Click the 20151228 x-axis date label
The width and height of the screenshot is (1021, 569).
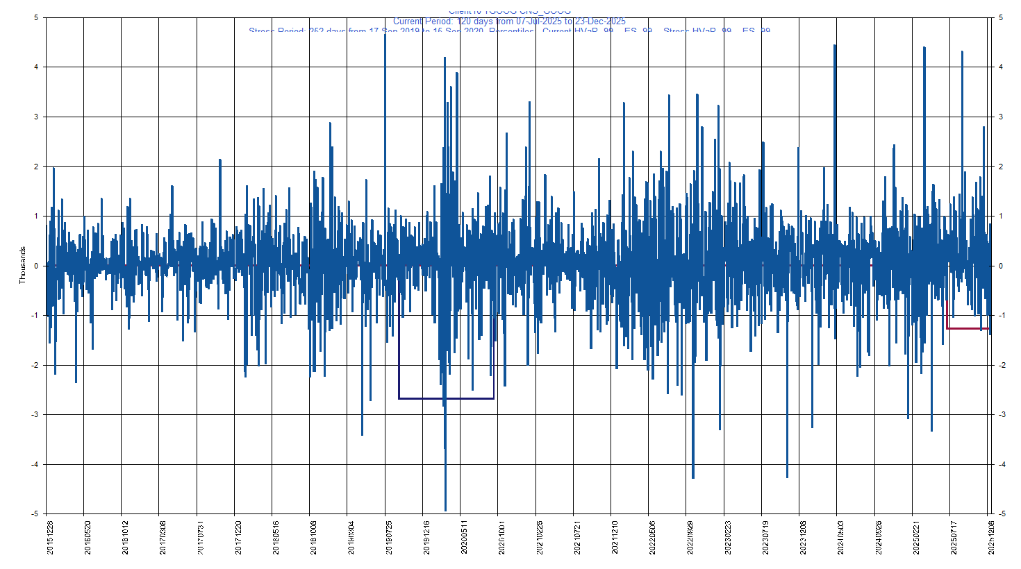click(50, 537)
